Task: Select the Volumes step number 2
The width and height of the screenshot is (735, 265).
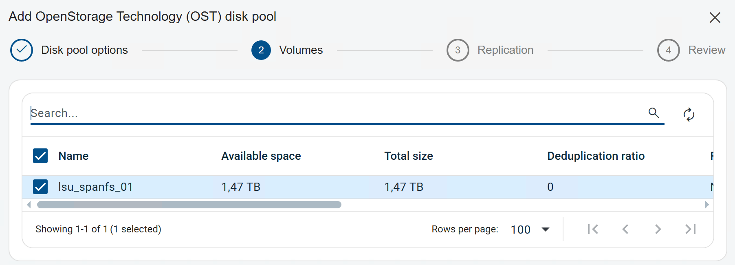Action: (x=261, y=50)
